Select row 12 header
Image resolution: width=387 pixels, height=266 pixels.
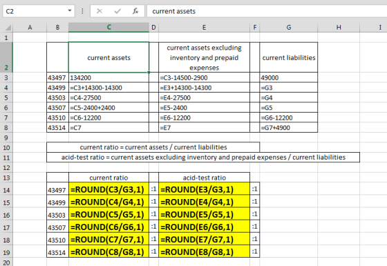[x=6, y=167]
